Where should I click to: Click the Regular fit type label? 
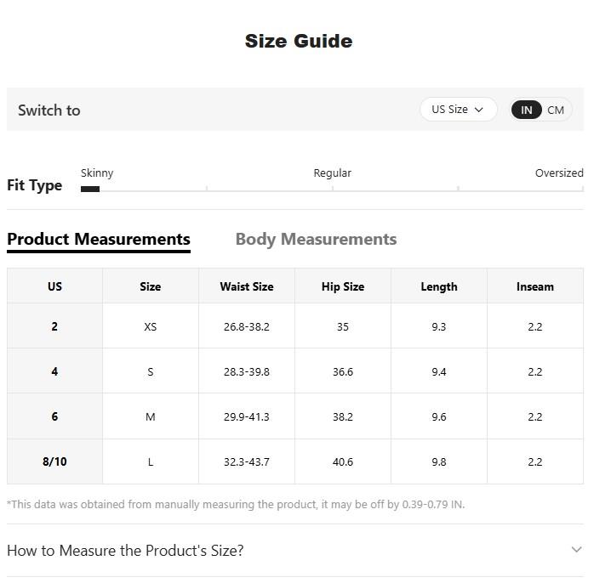(x=332, y=173)
